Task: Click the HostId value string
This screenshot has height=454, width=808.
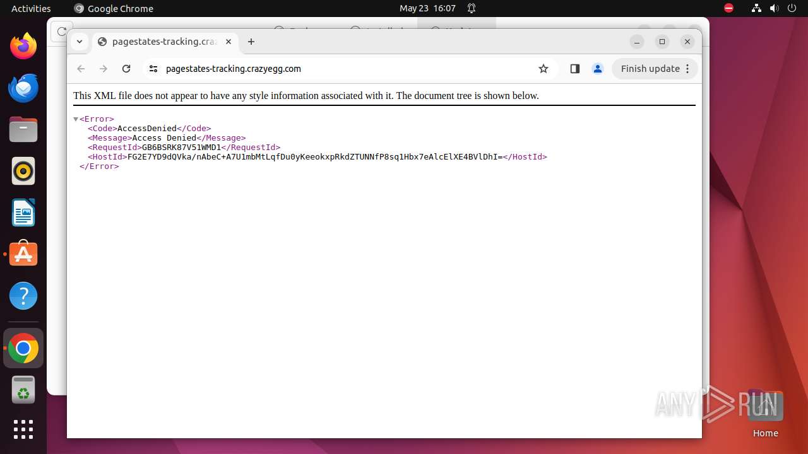Action: click(x=315, y=157)
